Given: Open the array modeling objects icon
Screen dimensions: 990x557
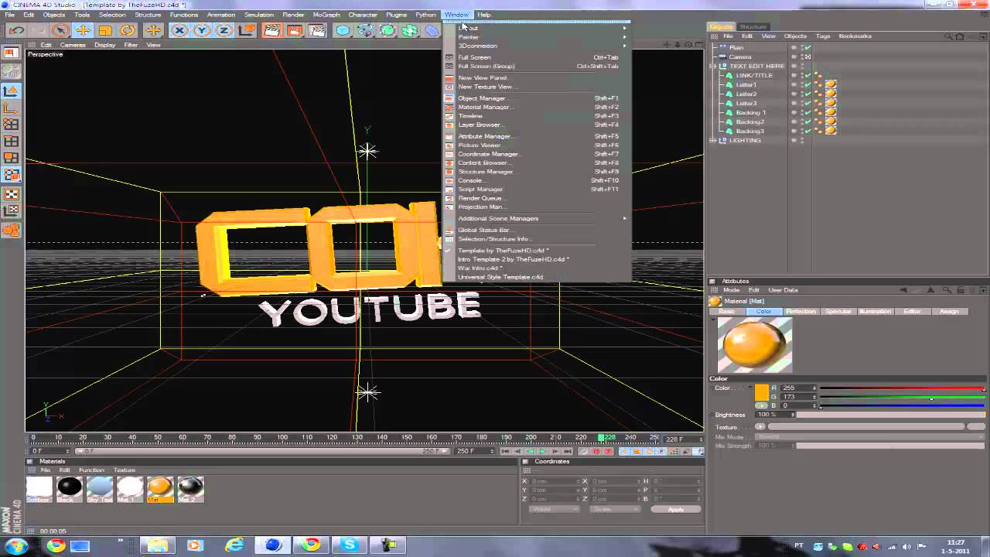Looking at the screenshot, I should tap(410, 31).
